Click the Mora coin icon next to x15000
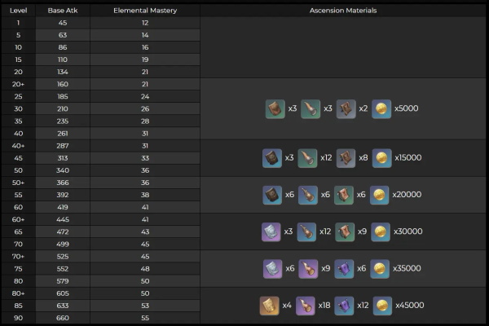Viewport: 489px width, 326px height. (x=381, y=158)
